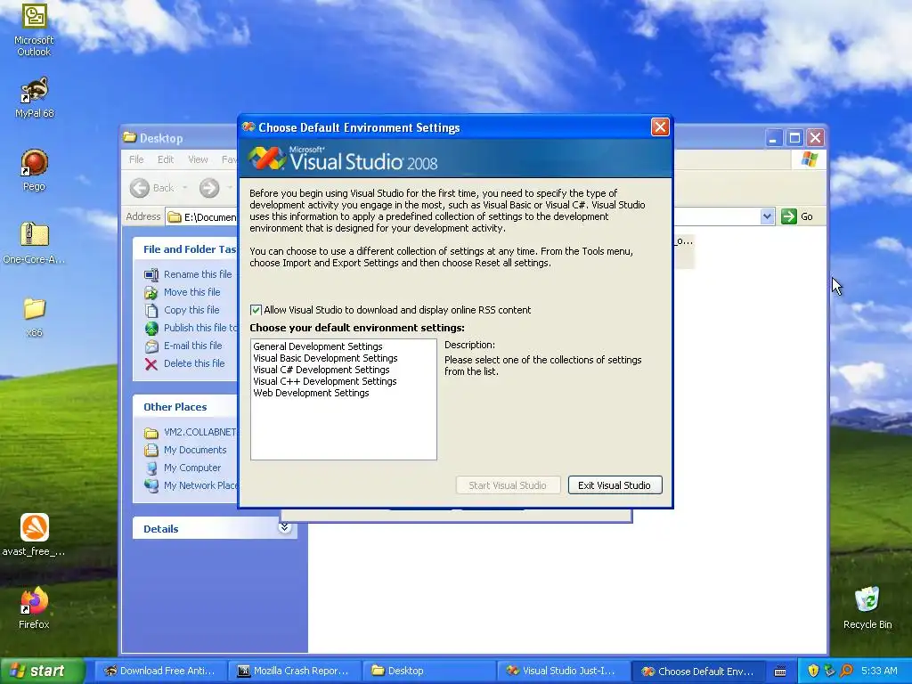This screenshot has width=912, height=684.
Task: Click the Copy this file icon
Action: click(x=151, y=310)
